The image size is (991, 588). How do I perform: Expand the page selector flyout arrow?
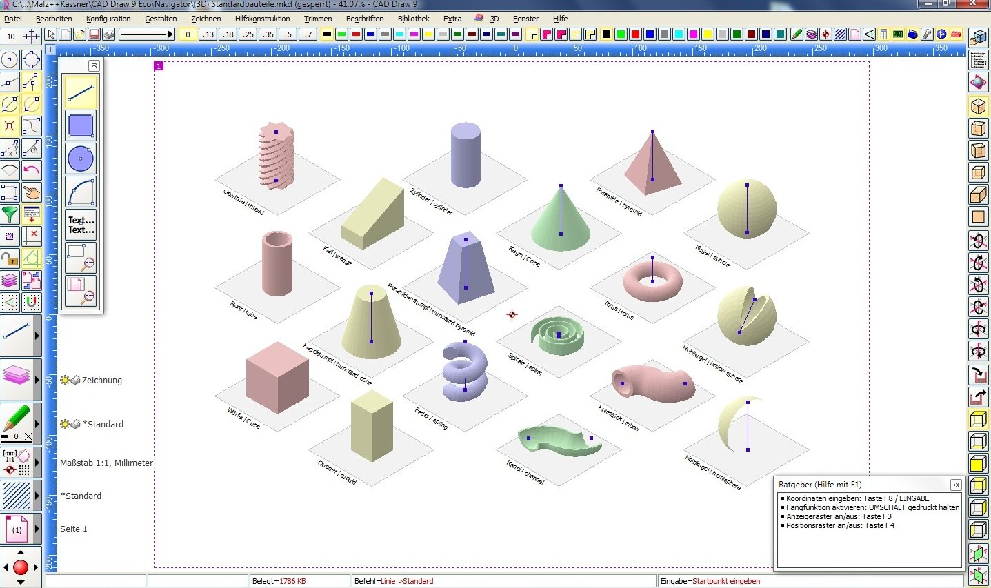point(37,529)
